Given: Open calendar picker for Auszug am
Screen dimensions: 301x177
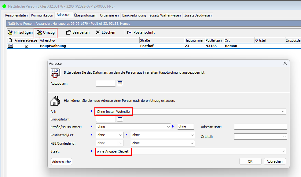Looking at the screenshot, I should [x=120, y=83].
